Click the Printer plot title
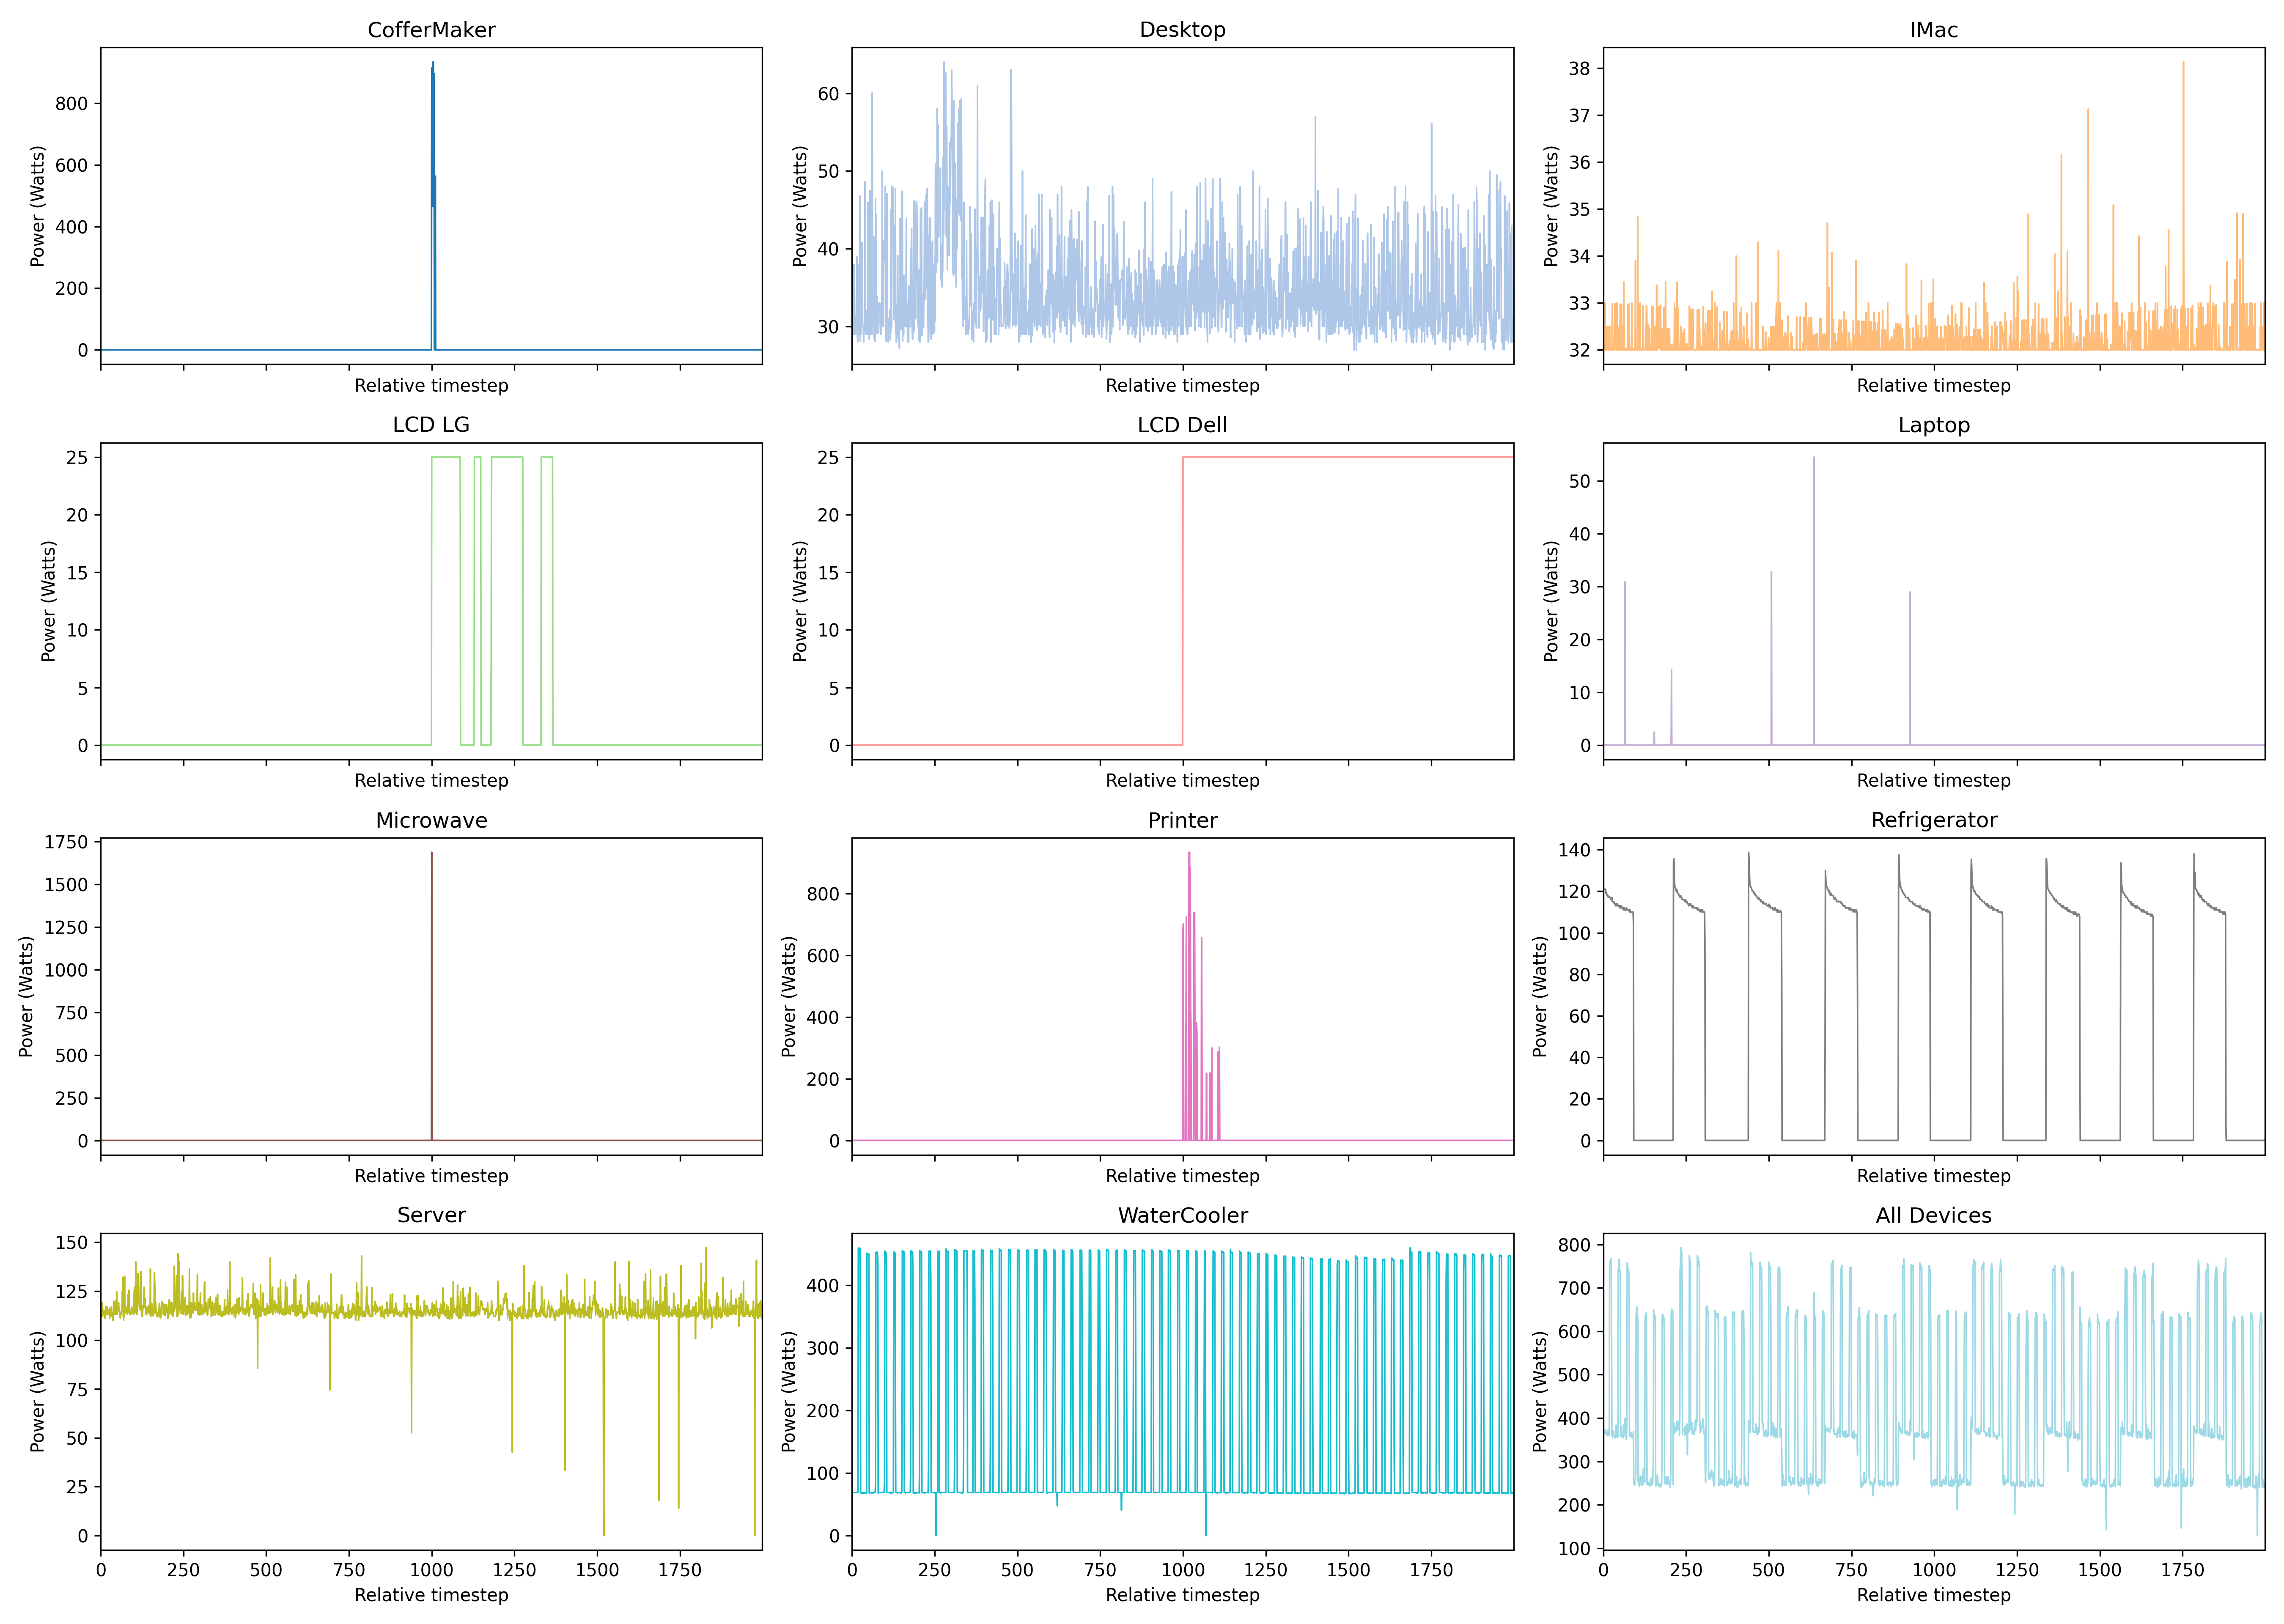 pos(1182,820)
